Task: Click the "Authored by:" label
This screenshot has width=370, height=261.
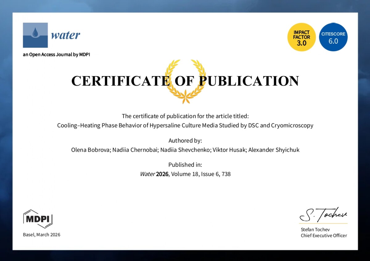Action: coord(185,141)
